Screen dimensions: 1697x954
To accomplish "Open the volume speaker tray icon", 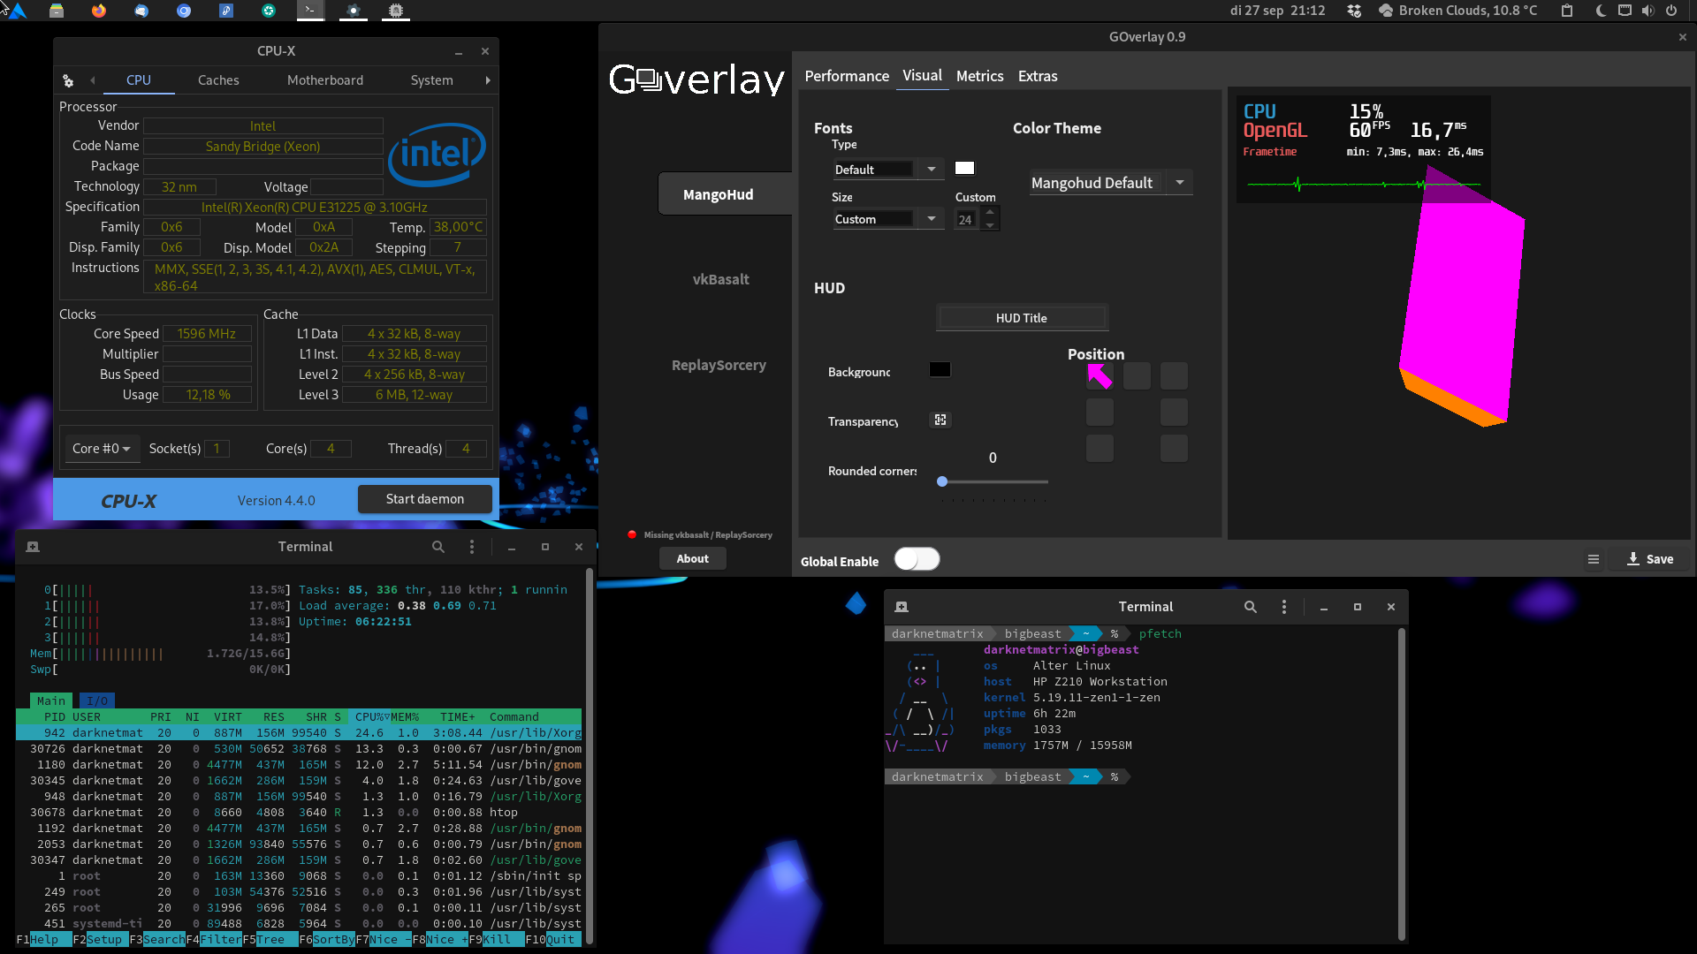I will tap(1648, 11).
